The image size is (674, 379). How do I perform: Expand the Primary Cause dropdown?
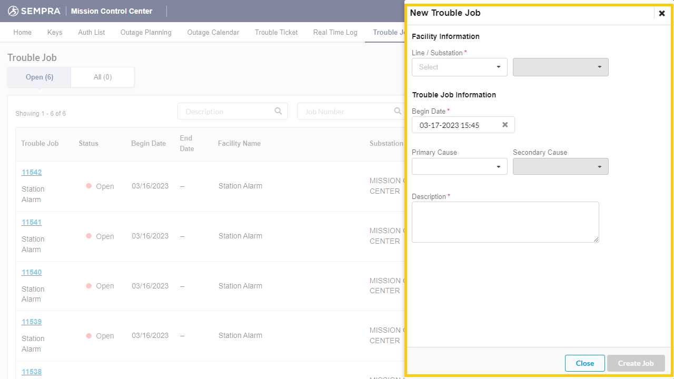(459, 166)
